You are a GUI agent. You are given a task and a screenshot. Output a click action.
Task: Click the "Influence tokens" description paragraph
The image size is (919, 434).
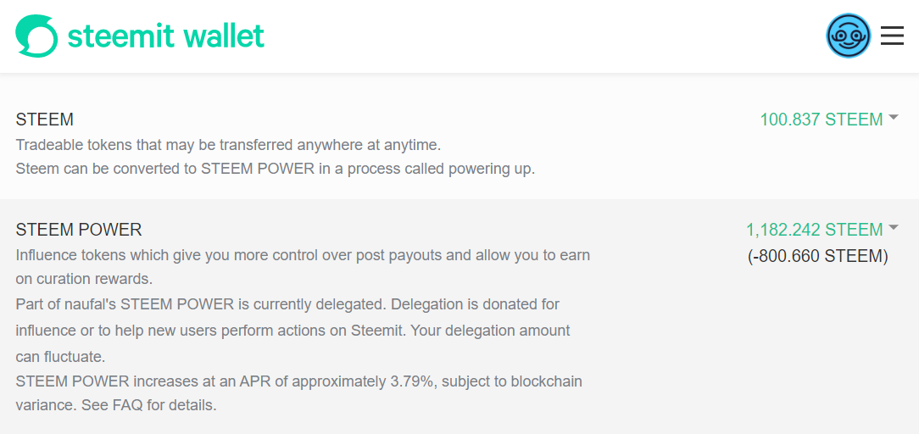click(x=303, y=267)
